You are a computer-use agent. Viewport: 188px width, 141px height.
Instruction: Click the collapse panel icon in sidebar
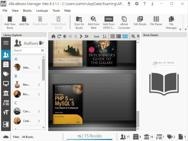(x=6, y=124)
